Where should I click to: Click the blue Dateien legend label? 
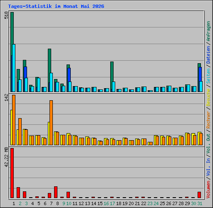point(208,55)
